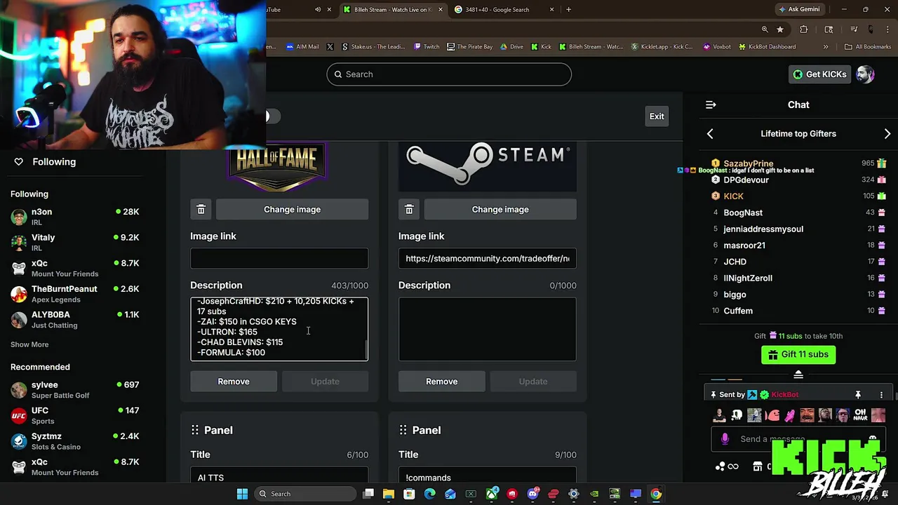Open All Bookmarks folder
This screenshot has height=505, width=898.
[x=868, y=47]
